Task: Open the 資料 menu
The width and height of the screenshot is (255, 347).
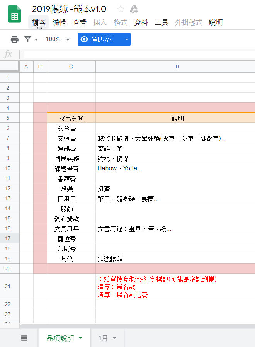Action: 141,22
